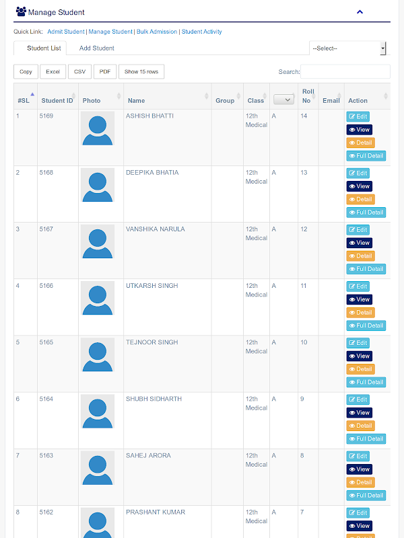Image resolution: width=404 pixels, height=538 pixels.
Task: Open Detail for SHUBH SIDHARTH
Action: [360, 426]
